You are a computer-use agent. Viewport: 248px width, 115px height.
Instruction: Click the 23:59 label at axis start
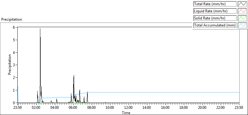coord(18,108)
